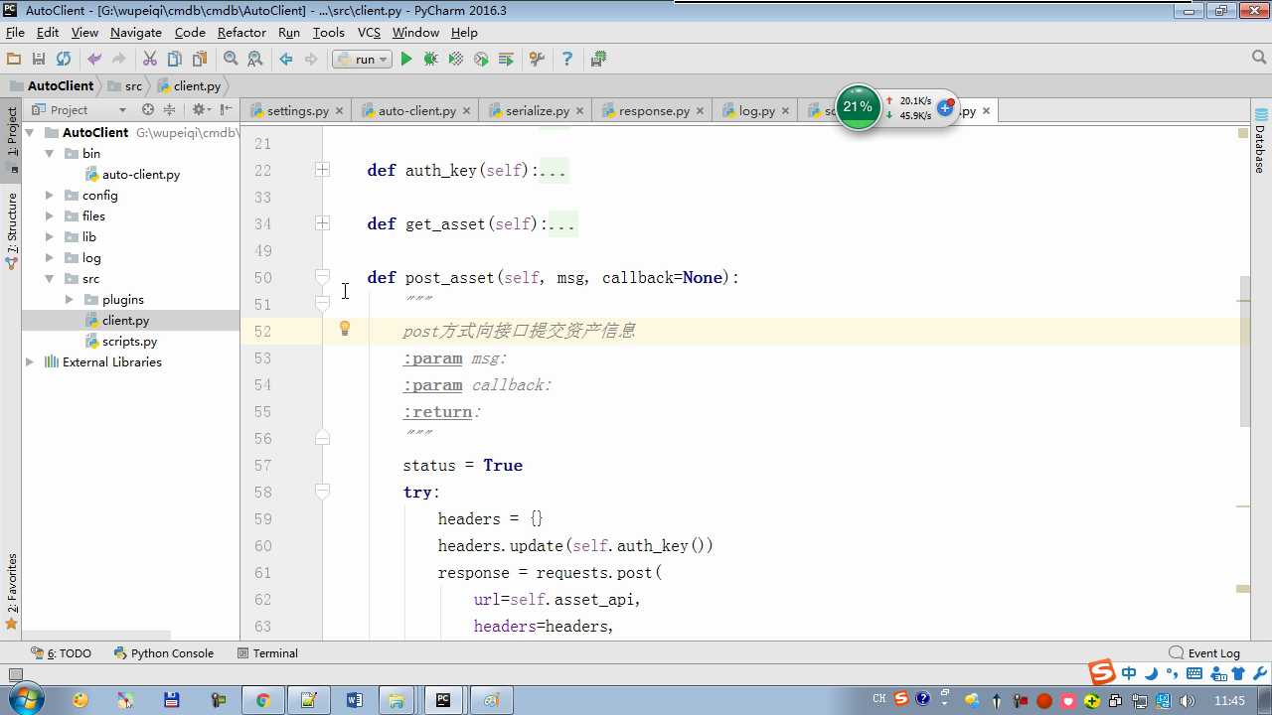Unfold the get_asset method on line 34
Image resolution: width=1272 pixels, height=715 pixels.
322,223
